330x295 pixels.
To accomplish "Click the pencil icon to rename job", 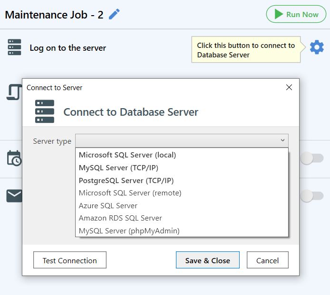I will (114, 14).
